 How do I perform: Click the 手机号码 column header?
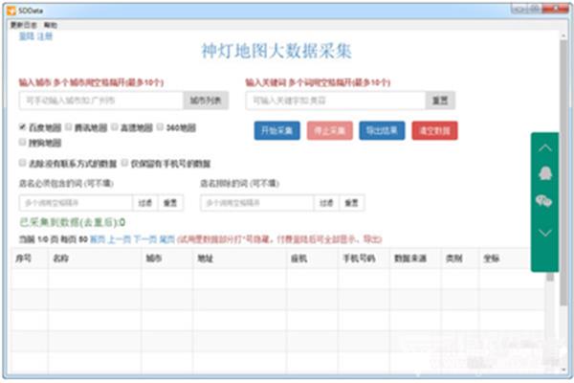364,259
